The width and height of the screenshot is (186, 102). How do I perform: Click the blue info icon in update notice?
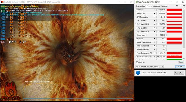[x=138, y=73]
